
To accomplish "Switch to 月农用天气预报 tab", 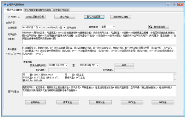I will [61, 10].
